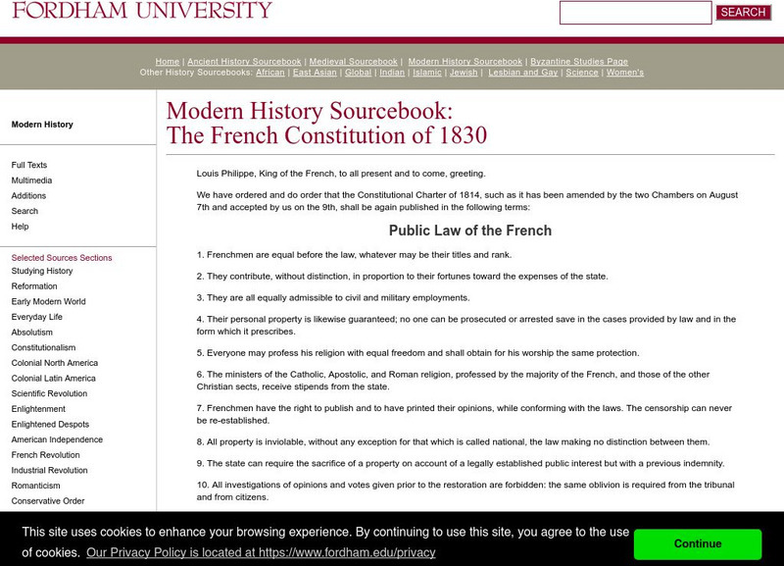Open Studying History section
The image size is (784, 566).
pos(42,271)
